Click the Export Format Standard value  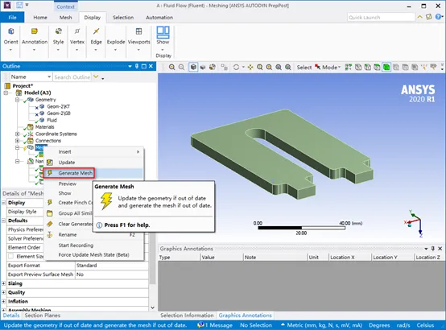(111, 266)
